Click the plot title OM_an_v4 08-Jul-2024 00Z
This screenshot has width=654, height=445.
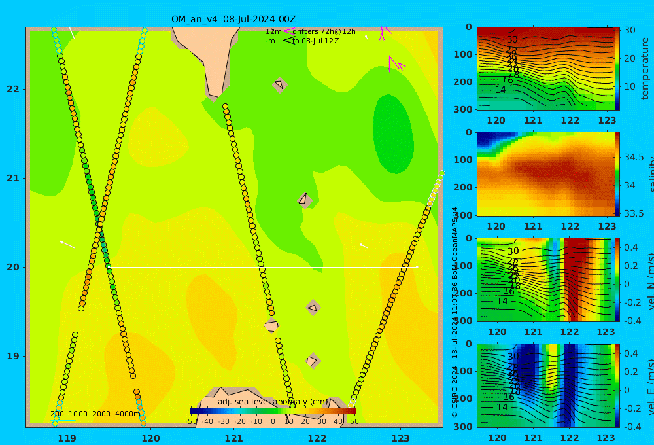point(233,19)
